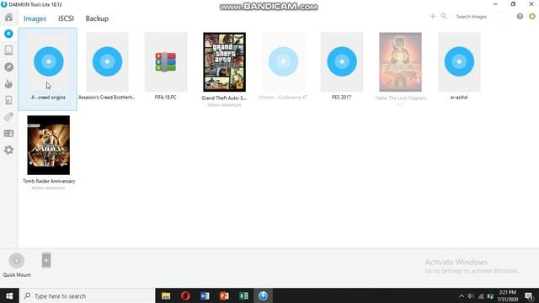Select the blue Images disc sidebar icon
The height and width of the screenshot is (303, 539).
click(x=8, y=34)
